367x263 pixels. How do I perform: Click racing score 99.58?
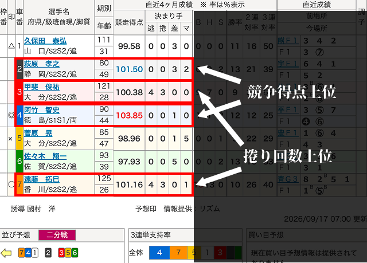pos(129,46)
